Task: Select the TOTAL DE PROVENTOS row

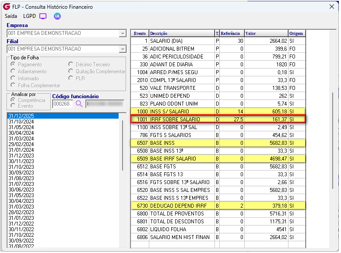Action: click(218, 214)
